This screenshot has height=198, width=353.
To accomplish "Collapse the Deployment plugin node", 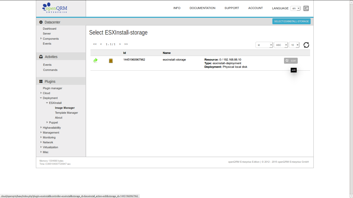I will 41,98.
